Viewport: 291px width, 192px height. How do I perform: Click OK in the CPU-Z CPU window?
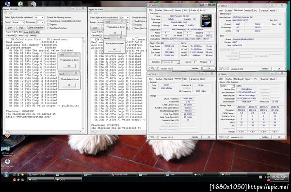click(x=209, y=69)
